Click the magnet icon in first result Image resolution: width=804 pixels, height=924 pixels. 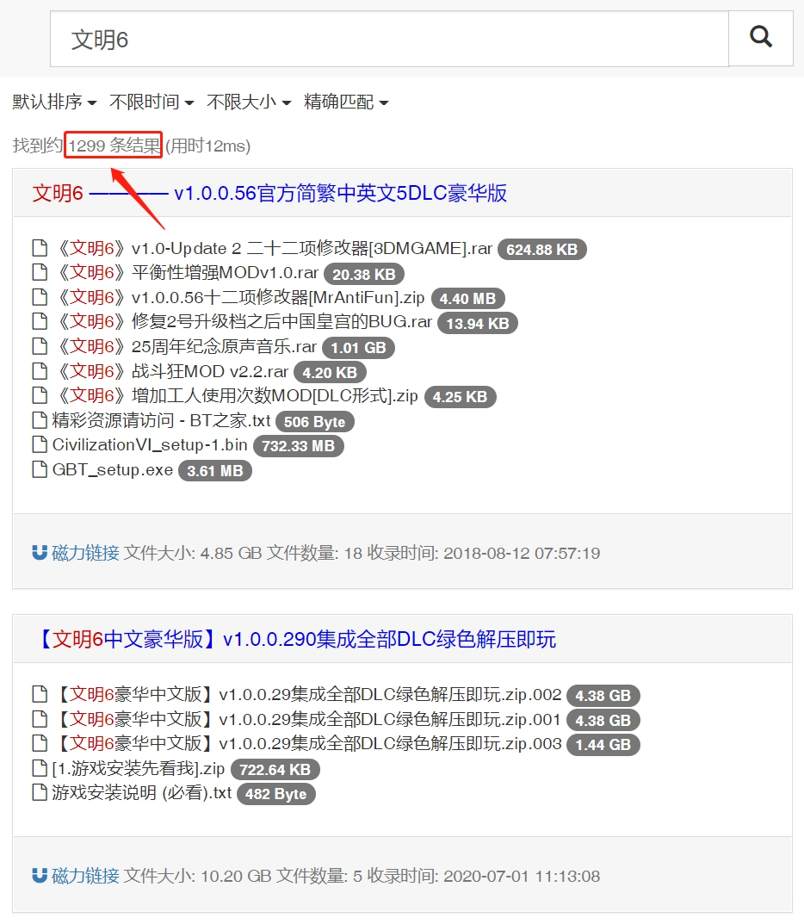tap(40, 553)
